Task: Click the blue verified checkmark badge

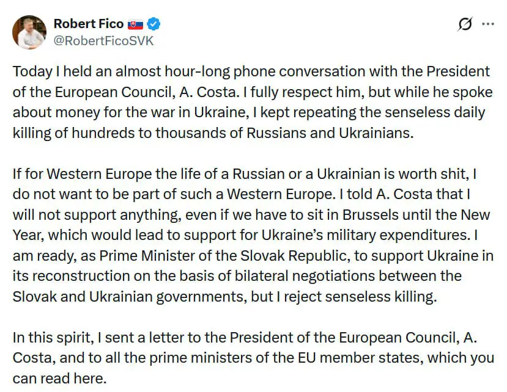Action: (155, 24)
